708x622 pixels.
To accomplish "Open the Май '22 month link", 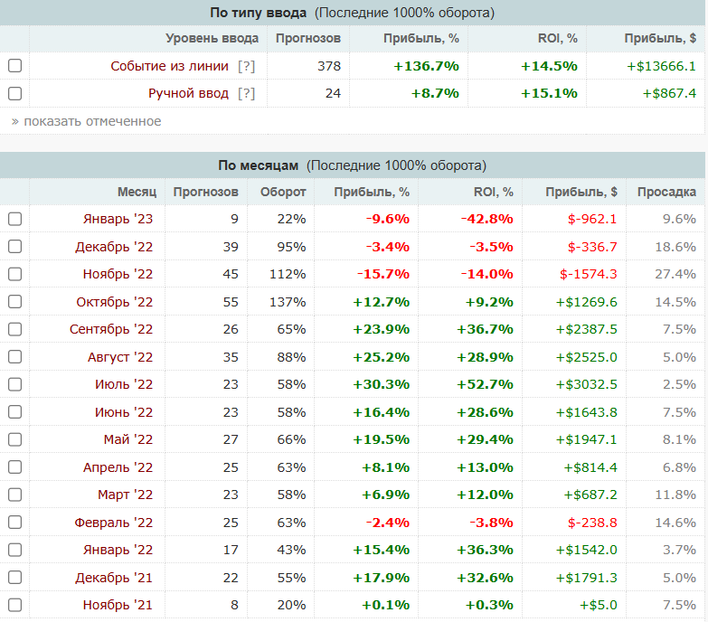I will coord(128,439).
